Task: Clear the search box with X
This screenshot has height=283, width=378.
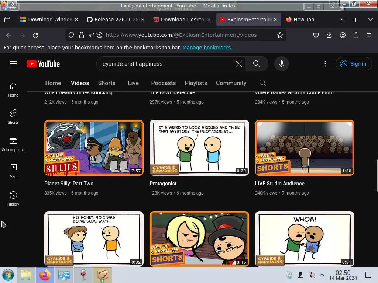Action: click(239, 64)
